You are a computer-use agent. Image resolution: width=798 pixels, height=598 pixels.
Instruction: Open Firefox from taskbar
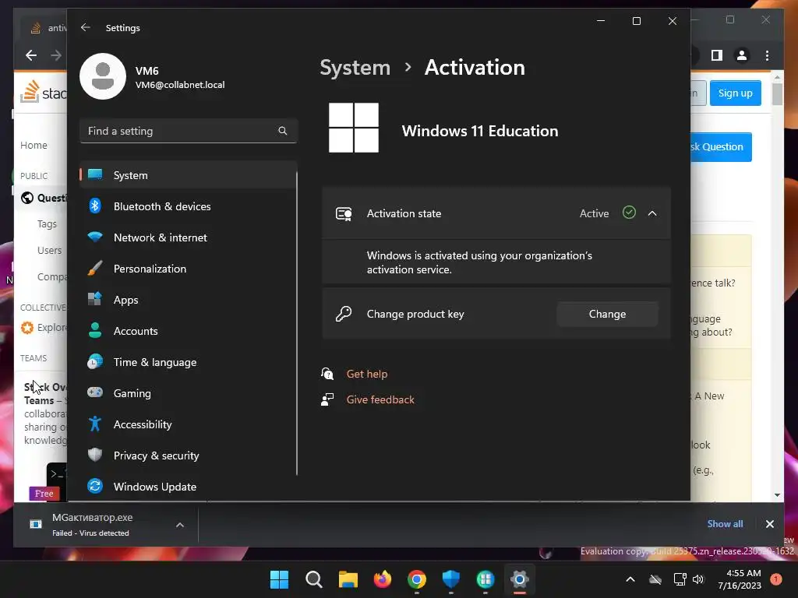coord(382,579)
